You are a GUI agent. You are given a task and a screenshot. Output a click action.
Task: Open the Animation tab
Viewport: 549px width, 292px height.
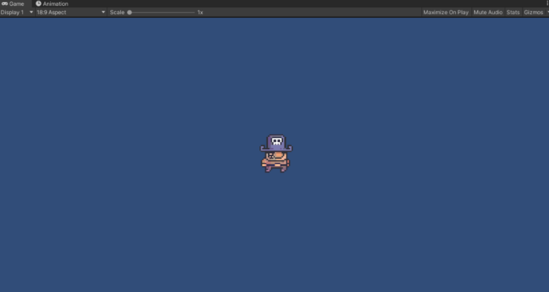pos(52,4)
